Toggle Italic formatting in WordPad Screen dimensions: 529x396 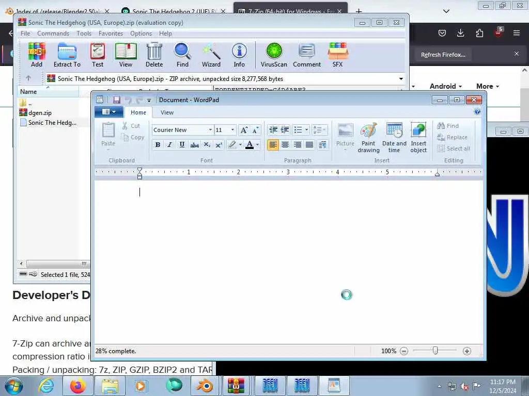tap(169, 145)
